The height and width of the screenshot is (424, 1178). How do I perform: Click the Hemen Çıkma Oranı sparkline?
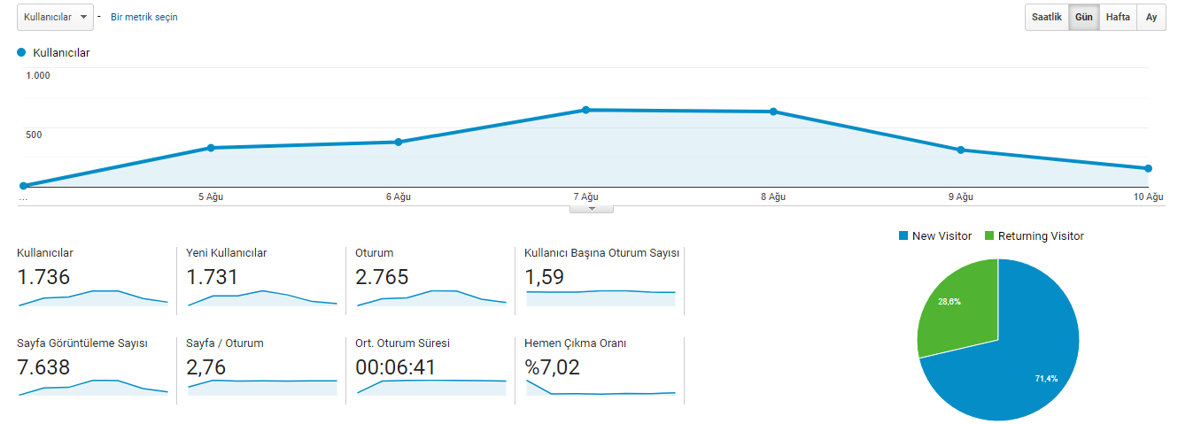(601, 388)
